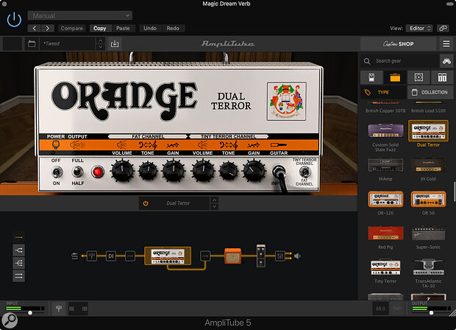The height and width of the screenshot is (330, 456).
Task: Click the Tiny Terror Channel Tone knob
Action: pyautogui.click(x=229, y=171)
